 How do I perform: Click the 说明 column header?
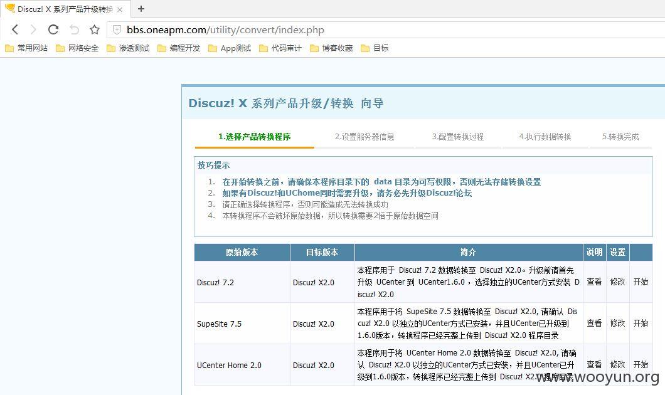(x=595, y=252)
